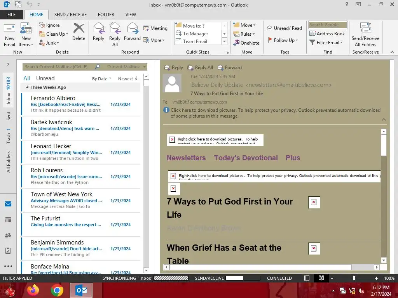Open the Clean Up dropdown
Viewport: 398px width, 298px height.
click(54, 34)
